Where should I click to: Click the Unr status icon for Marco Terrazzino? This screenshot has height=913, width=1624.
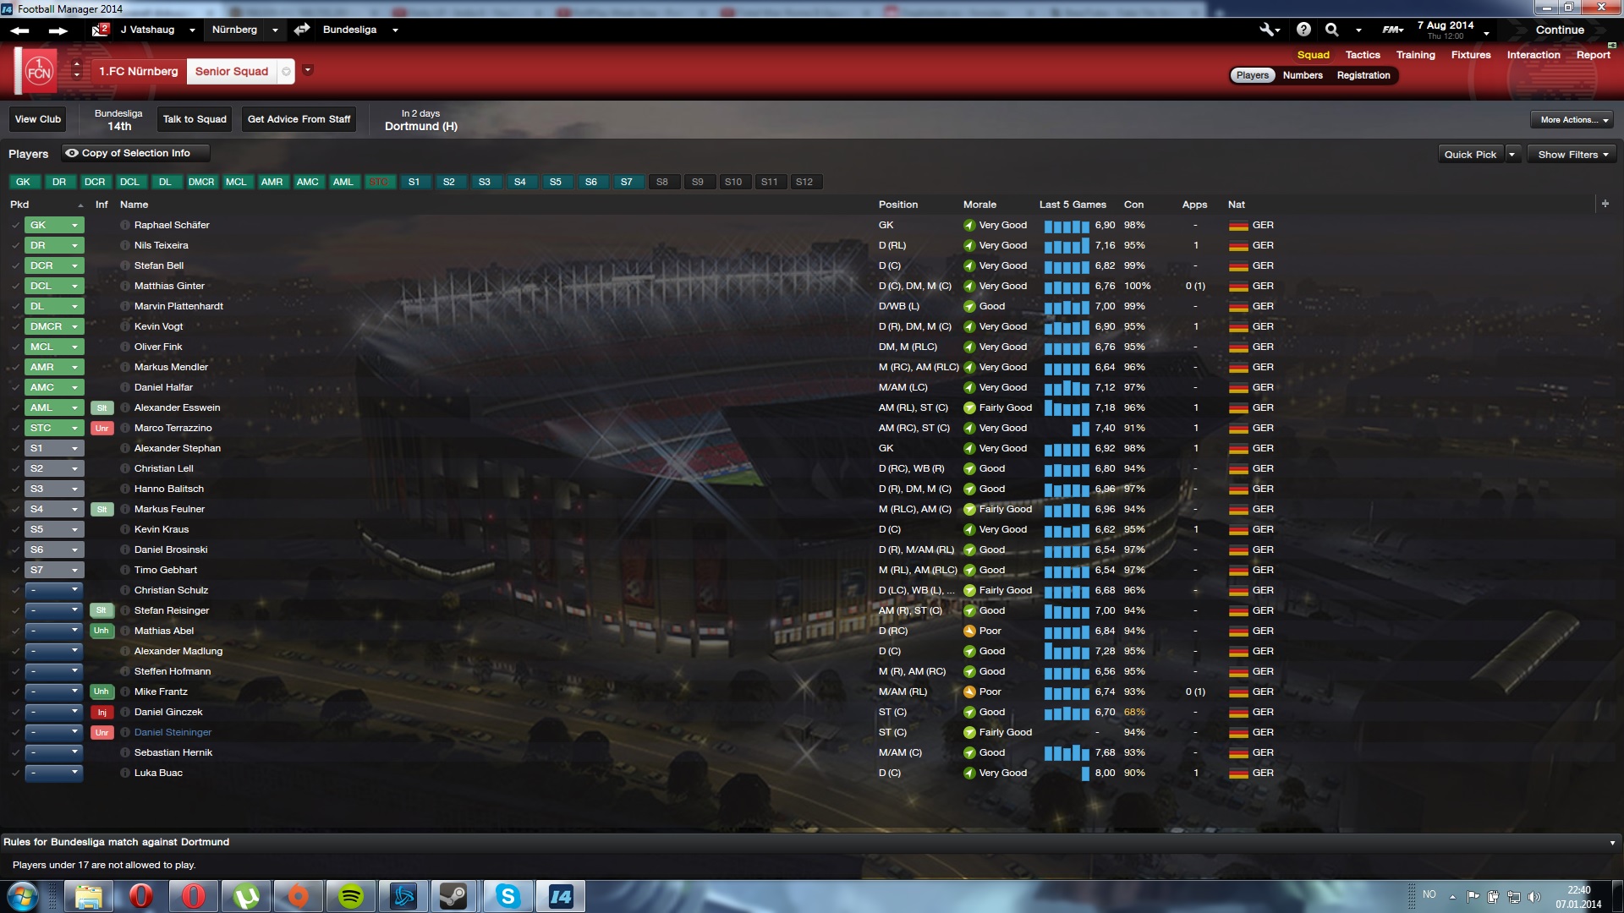101,428
